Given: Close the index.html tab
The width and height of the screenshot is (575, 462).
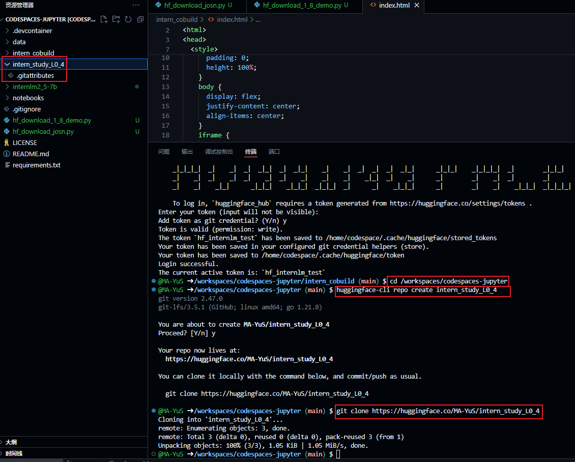Looking at the screenshot, I should [417, 5].
